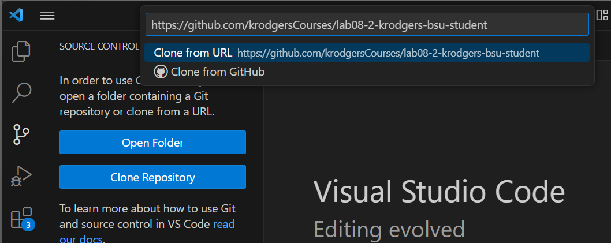Click the VS Code logo icon

16,16
